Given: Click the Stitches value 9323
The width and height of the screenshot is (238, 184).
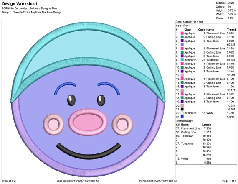Looking at the screenshot, I should pyautogui.click(x=231, y=3).
